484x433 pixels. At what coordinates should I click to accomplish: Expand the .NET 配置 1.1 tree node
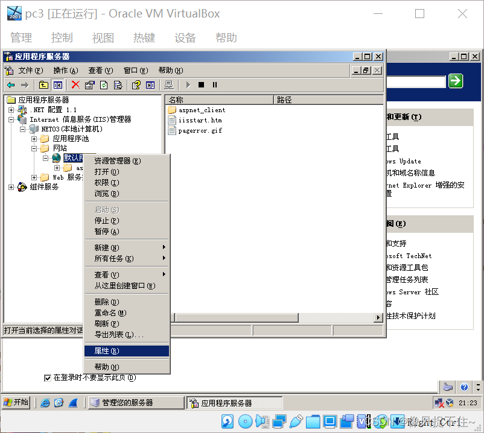coord(11,110)
